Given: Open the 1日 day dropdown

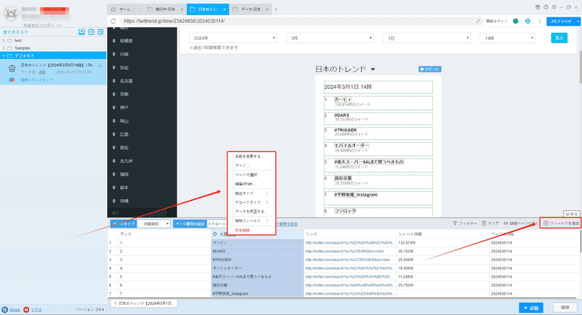Looking at the screenshot, I should tap(427, 39).
